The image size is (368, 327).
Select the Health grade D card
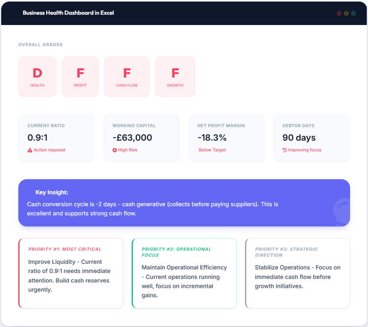(37, 76)
